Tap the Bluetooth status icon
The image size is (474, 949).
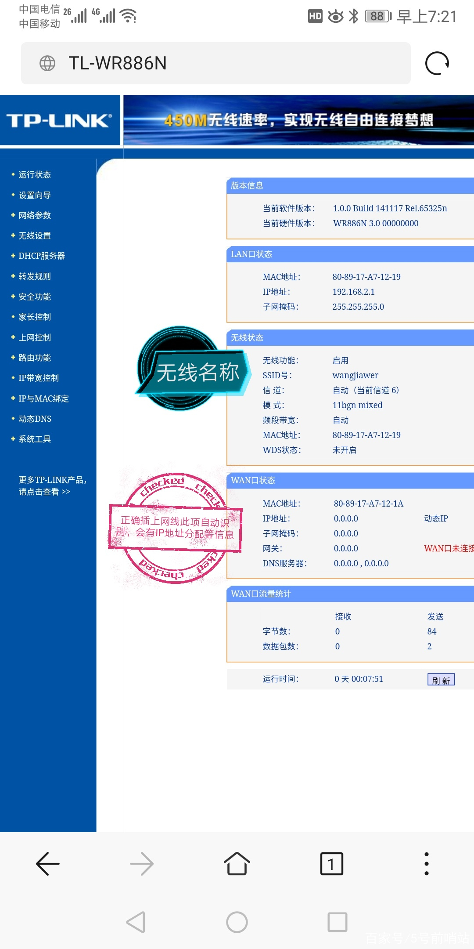(353, 16)
